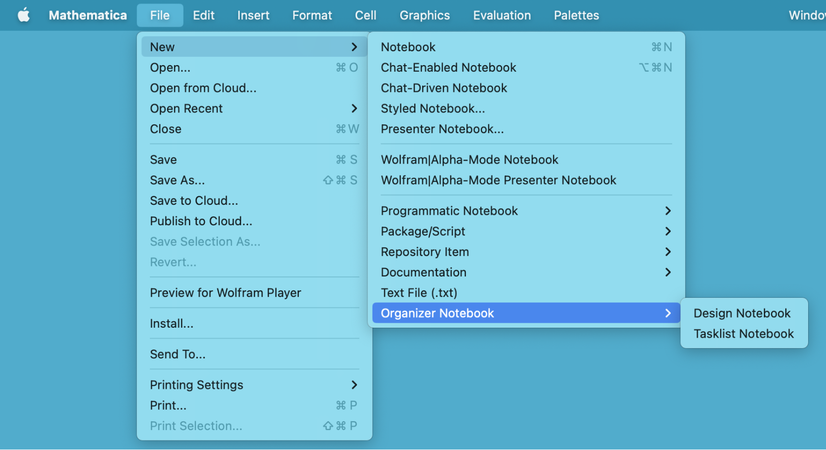The image size is (826, 450).
Task: Click Save to Cloud menu item
Action: coord(194,201)
